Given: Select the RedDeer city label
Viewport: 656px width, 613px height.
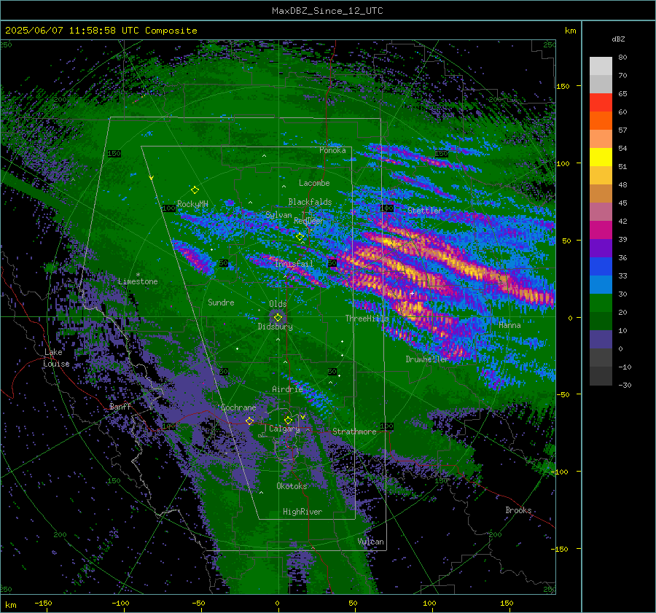Looking at the screenshot, I should pos(309,221).
